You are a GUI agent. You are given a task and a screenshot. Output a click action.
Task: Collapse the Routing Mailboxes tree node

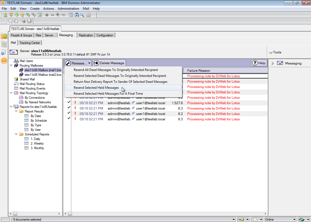click(11, 65)
